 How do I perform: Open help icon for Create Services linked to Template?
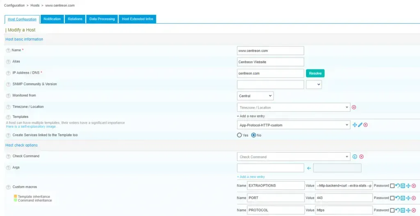[8, 135]
